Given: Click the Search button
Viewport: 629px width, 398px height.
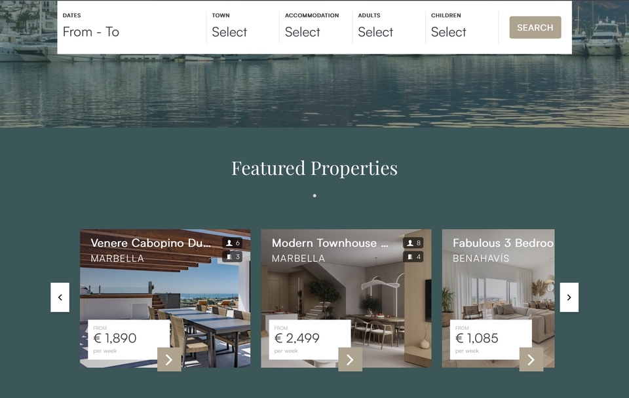Looking at the screenshot, I should pos(535,27).
